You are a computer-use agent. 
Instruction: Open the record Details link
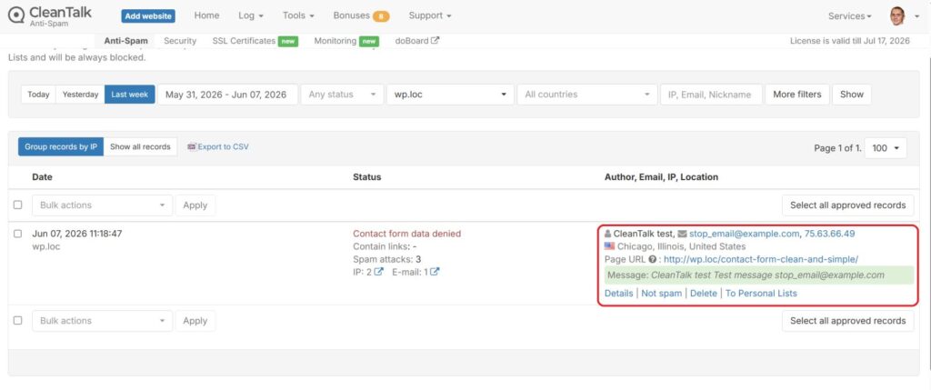click(618, 294)
